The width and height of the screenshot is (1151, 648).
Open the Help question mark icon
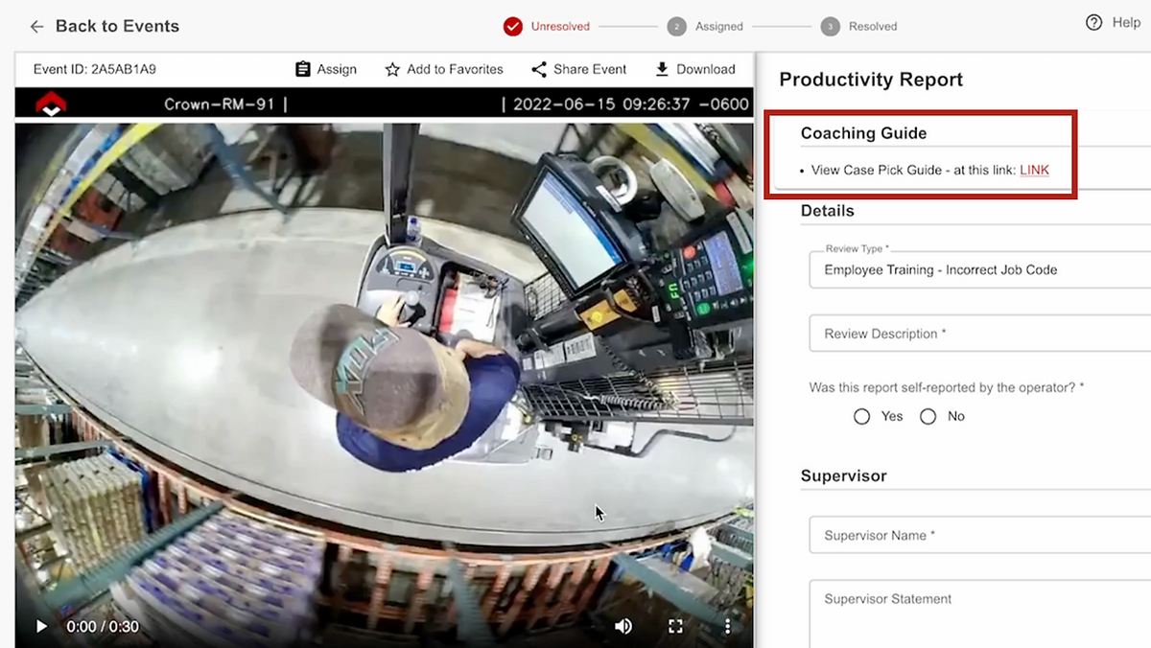(1093, 23)
